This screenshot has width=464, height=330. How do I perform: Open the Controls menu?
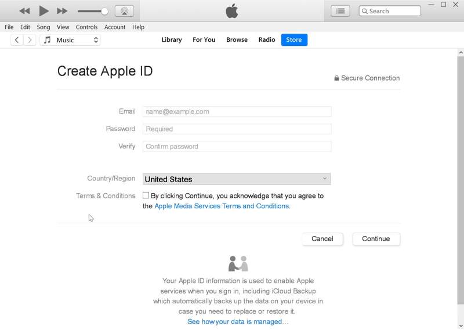pyautogui.click(x=86, y=27)
